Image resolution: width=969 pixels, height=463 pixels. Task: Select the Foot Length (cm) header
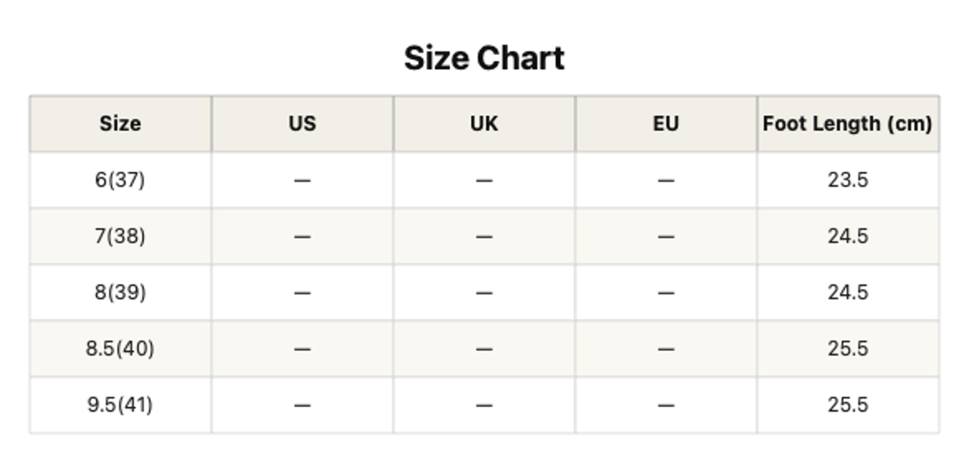point(848,123)
